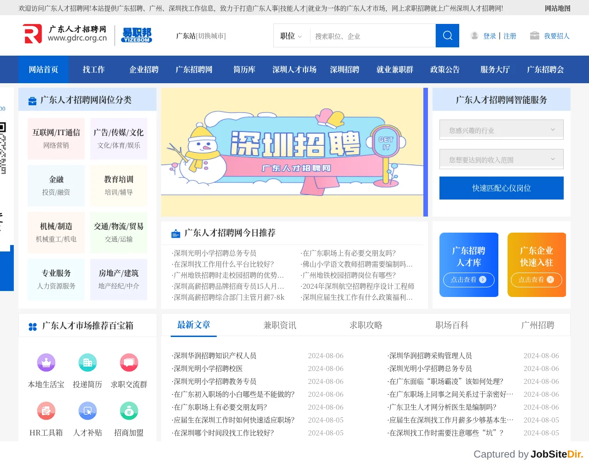Viewport: 589px width, 468px height.
Task: Select the 互联网/IT通信 job category
Action: tap(56, 139)
